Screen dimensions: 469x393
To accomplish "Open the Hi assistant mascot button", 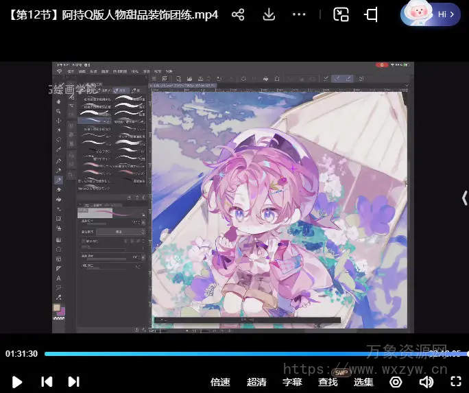I will pyautogui.click(x=431, y=14).
